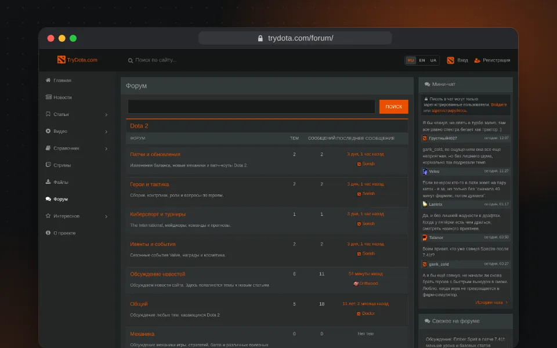557x348 pixels.
Task: Click the Driftwood avatar in Обсуждение новостей row
Action: tap(356, 284)
